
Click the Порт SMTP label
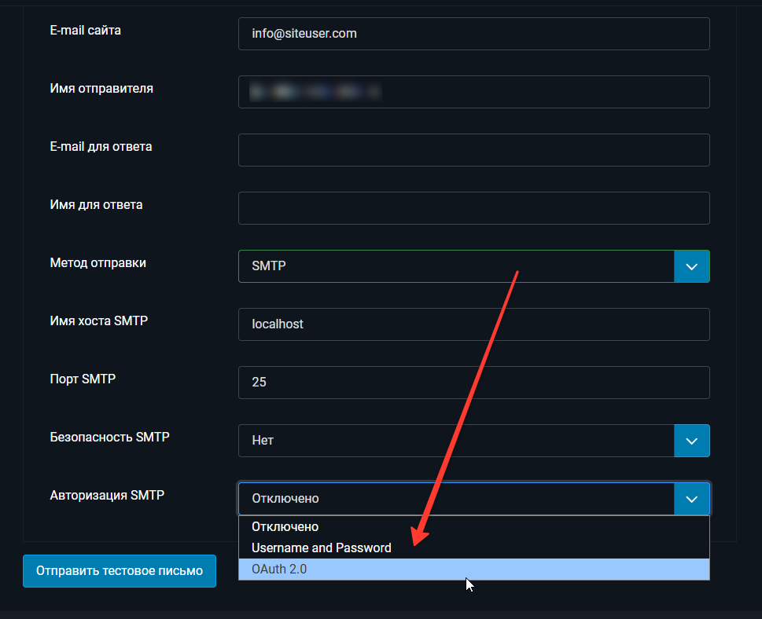coord(83,379)
